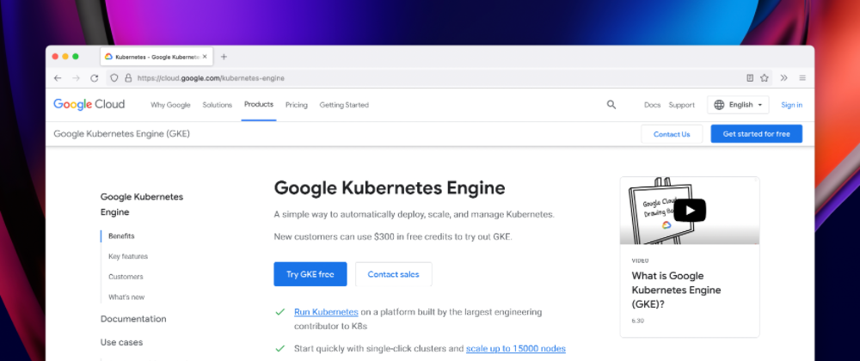Select the Kubernetes - Google Kubernetes tab

157,57
